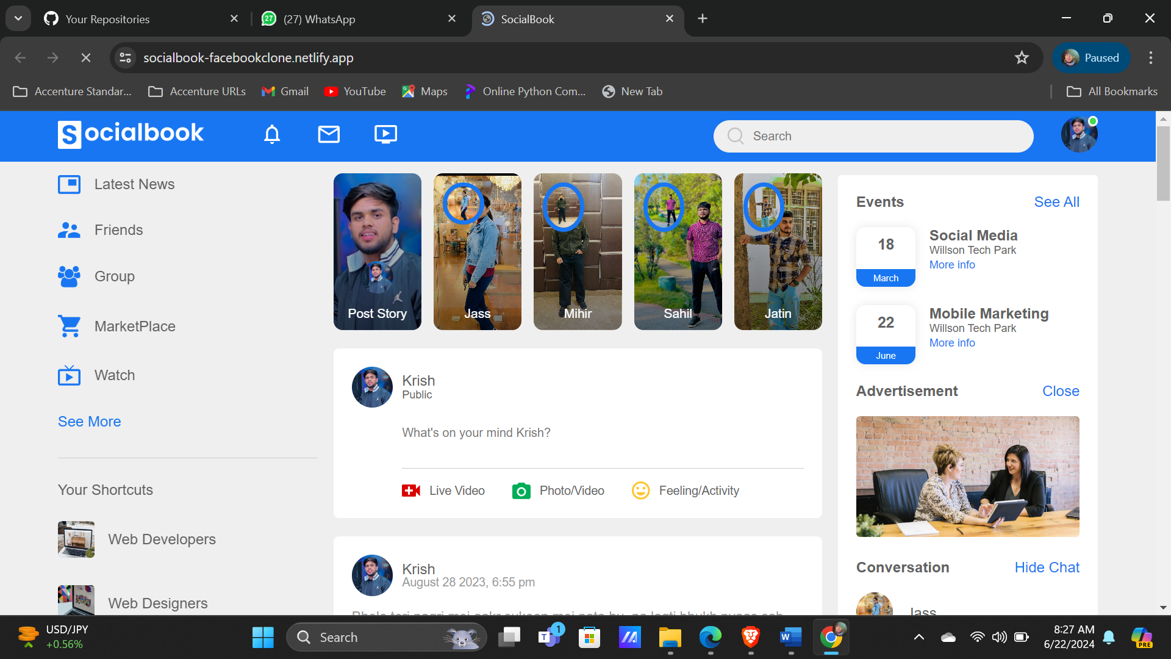The width and height of the screenshot is (1171, 659).
Task: Switch to the WhatsApp tab
Action: coord(360,19)
